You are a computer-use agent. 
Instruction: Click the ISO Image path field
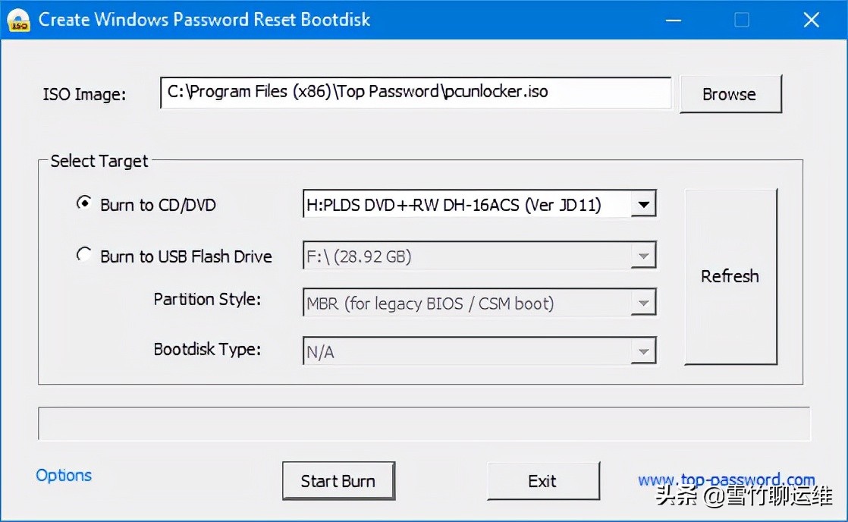point(415,93)
